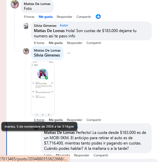Image resolution: width=159 pixels, height=162 pixels.
Task: Share the 8 horas reply via Compartir
Action: click(x=94, y=43)
